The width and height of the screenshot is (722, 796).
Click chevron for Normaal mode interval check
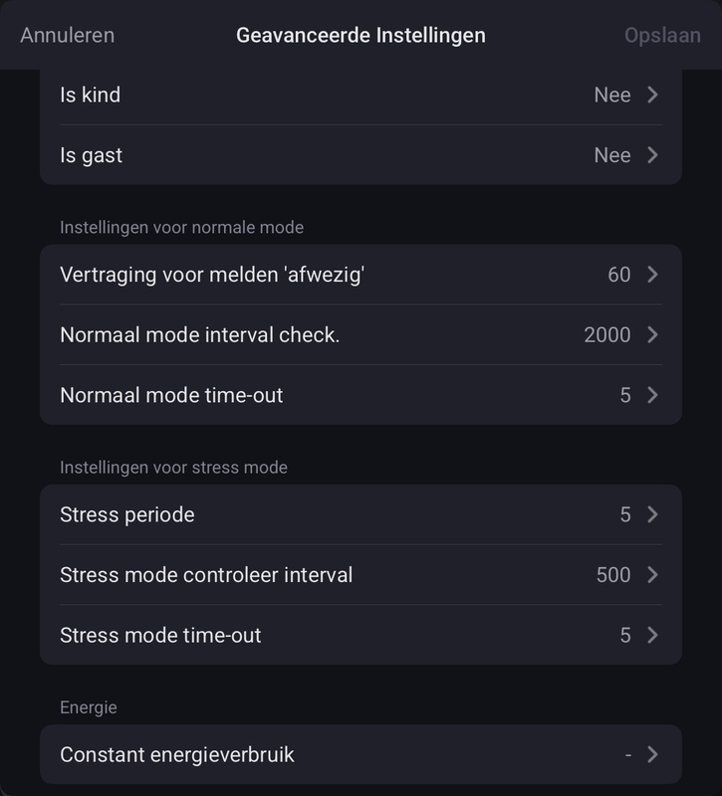coord(652,335)
